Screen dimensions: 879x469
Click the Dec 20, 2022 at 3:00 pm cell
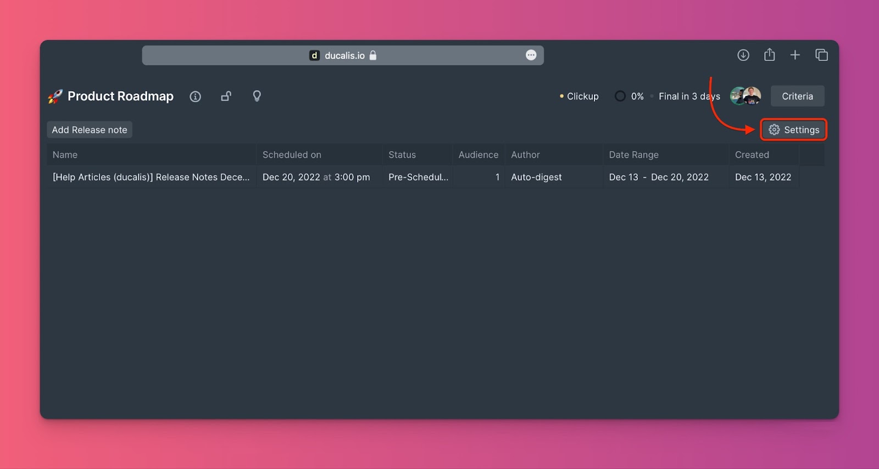click(x=319, y=177)
